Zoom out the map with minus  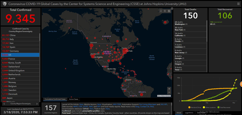coord(169,92)
